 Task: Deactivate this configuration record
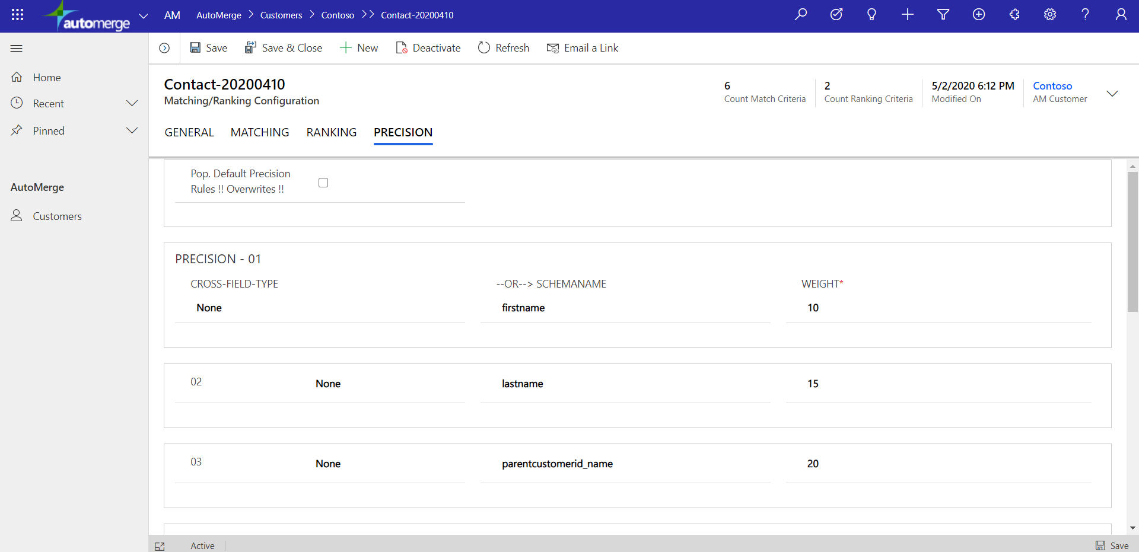coord(428,48)
